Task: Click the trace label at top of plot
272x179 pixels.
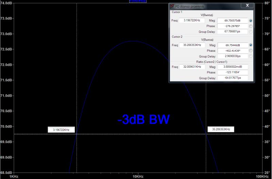Action: point(138,1)
